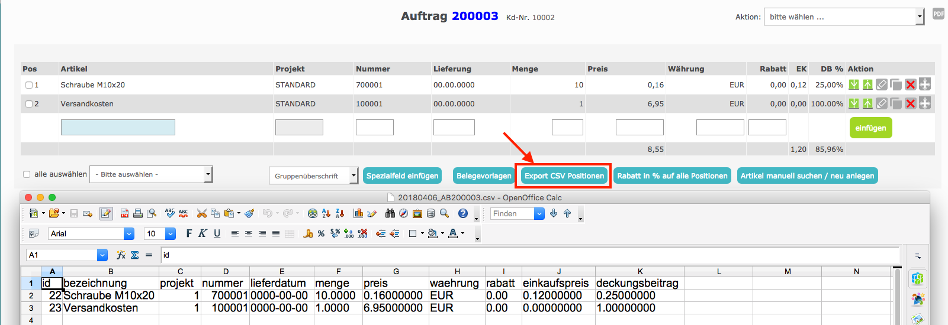Open the Function Wizard in Calc
Screen dimensions: 948x325
(121, 255)
